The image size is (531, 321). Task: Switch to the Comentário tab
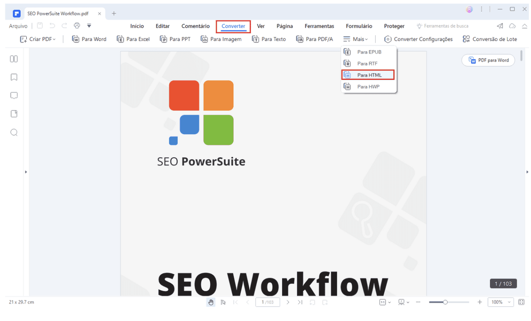click(195, 26)
